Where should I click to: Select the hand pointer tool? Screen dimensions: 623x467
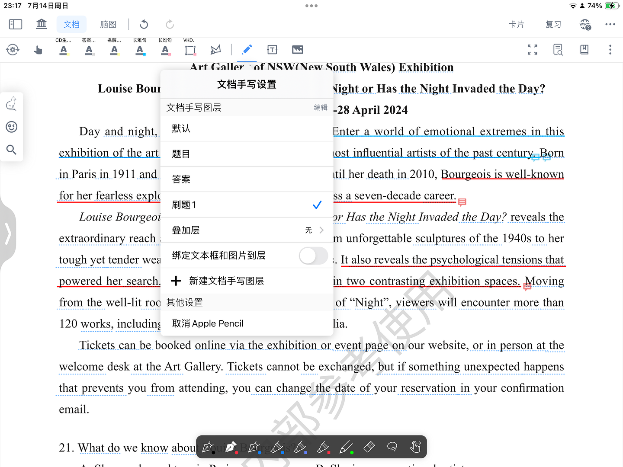(38, 50)
